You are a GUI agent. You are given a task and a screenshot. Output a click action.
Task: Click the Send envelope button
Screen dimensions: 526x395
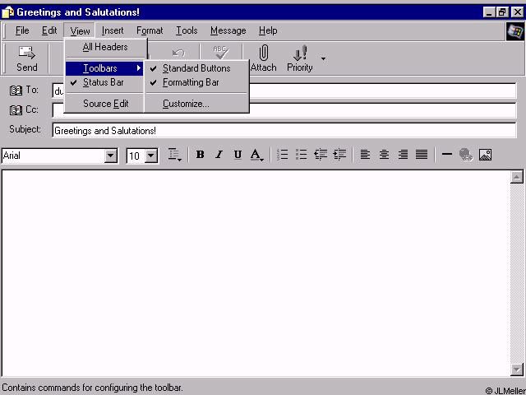[27, 58]
